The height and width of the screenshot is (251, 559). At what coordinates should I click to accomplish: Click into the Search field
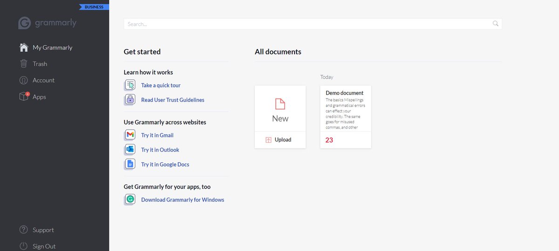coord(313,24)
